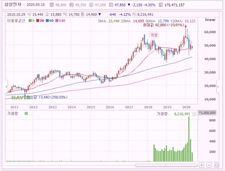Click the 이동평균선 label
225x171 pixels.
16,21
